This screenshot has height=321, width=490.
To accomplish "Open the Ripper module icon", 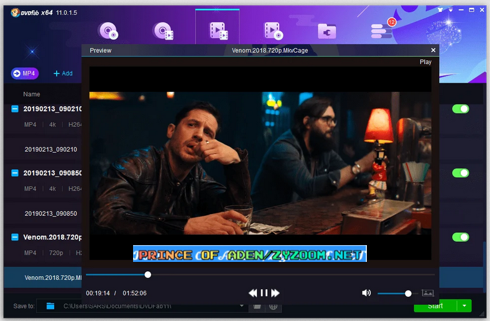I will click(x=163, y=30).
